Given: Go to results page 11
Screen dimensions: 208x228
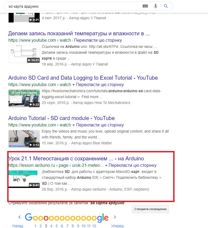Looking at the screenshot, I should (x=89, y=226).
